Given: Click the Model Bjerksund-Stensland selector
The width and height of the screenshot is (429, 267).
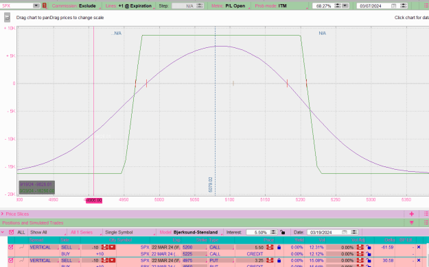Looking at the screenshot, I should point(191,232).
